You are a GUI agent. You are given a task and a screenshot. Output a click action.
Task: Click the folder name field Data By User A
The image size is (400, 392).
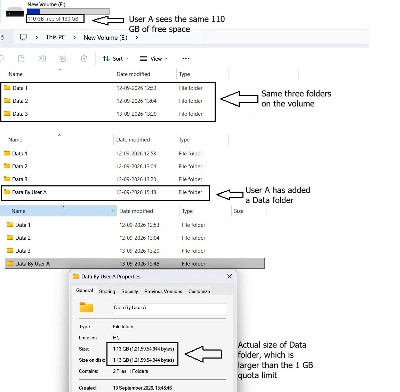[x=170, y=308]
